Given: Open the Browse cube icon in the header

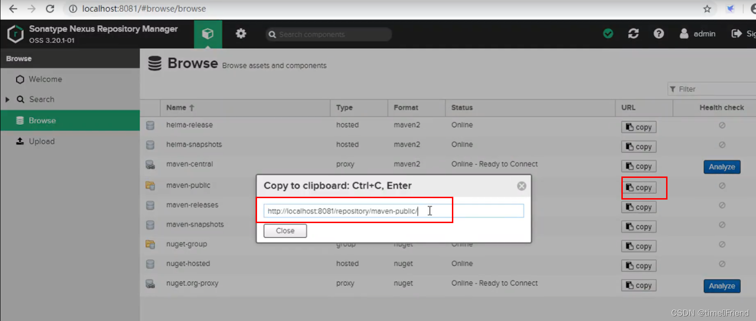Looking at the screenshot, I should click(208, 34).
